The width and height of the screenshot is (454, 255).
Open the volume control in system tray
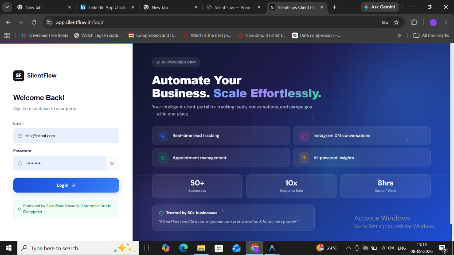391,248
